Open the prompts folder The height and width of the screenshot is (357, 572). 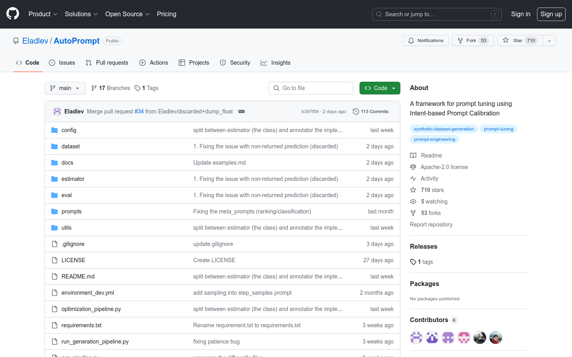pyautogui.click(x=71, y=211)
